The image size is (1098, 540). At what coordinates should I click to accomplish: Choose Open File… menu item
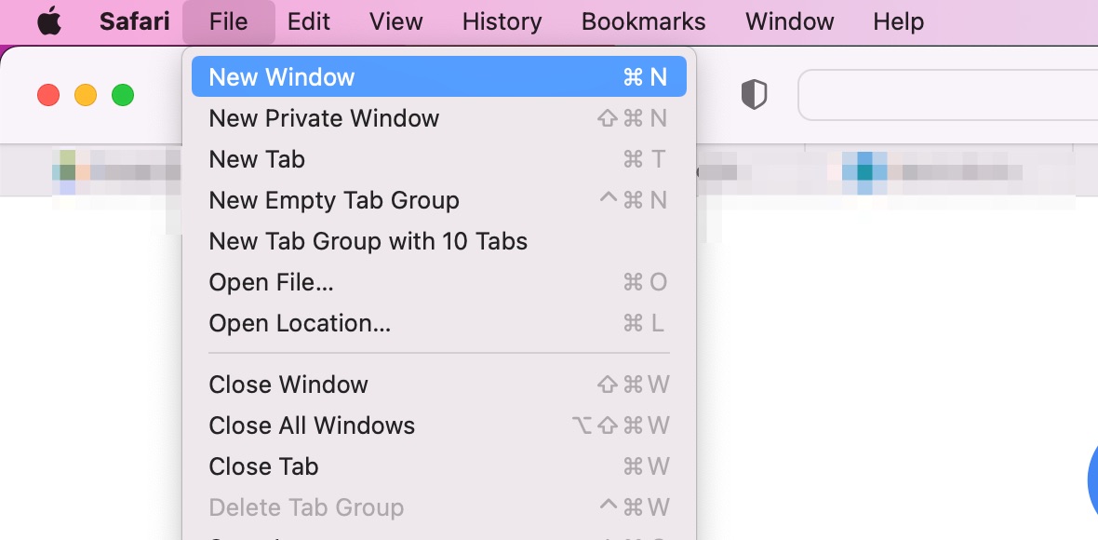point(439,282)
